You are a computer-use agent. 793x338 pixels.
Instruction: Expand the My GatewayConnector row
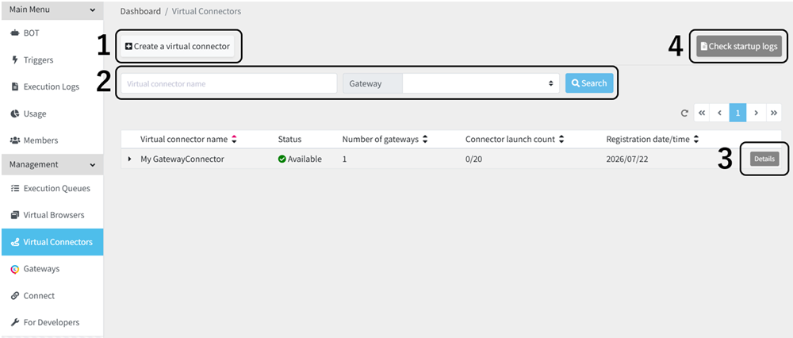tap(129, 159)
